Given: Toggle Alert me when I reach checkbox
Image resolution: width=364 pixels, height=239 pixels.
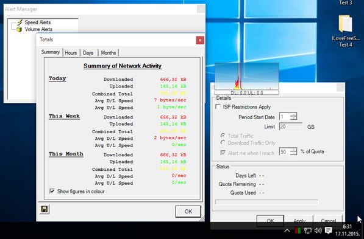Looking at the screenshot, I should [223, 153].
